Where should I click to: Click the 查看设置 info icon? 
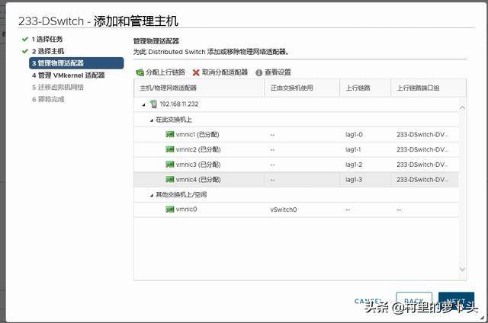(258, 72)
